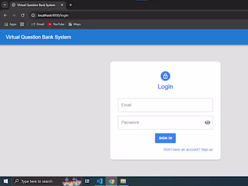
Task: Open a new tab with the plus button
Action: [x=70, y=5]
